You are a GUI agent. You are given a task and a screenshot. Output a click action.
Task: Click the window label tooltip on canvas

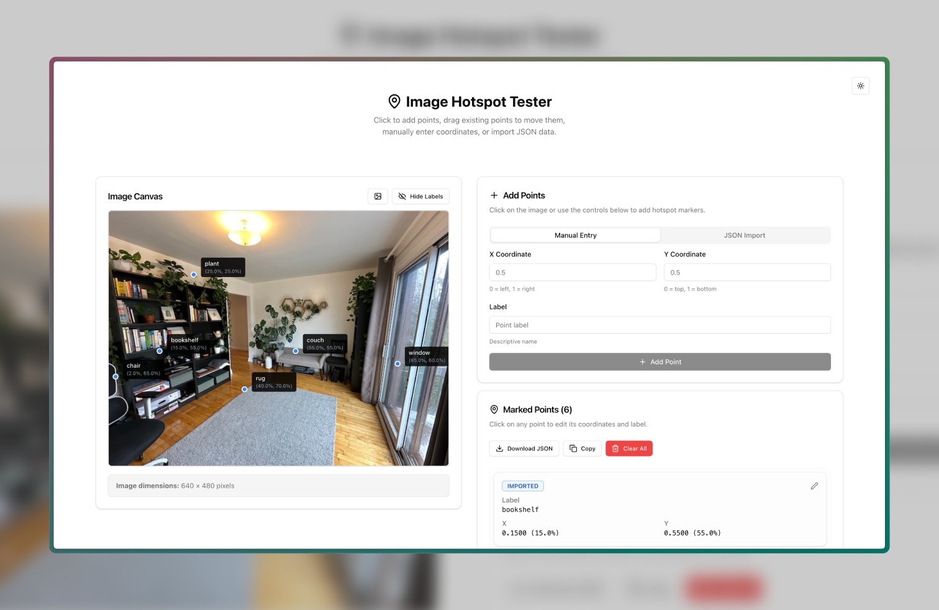click(427, 356)
